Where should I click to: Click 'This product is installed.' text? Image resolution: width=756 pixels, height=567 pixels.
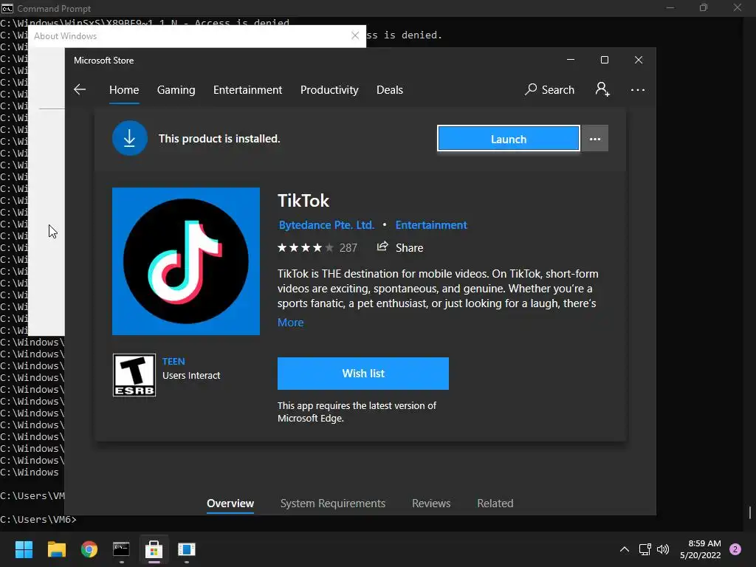219,139
